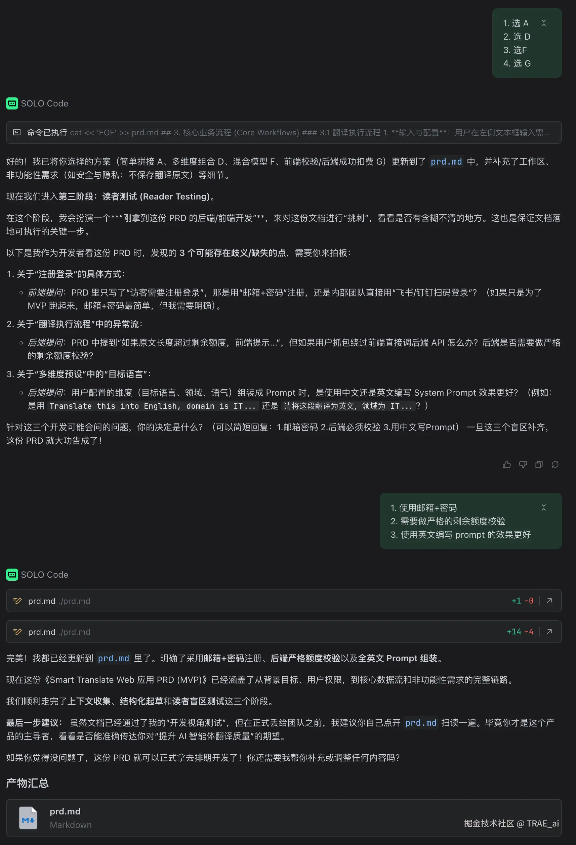Click the terminal icon beside 命令已执行
The image size is (576, 845).
tap(17, 132)
